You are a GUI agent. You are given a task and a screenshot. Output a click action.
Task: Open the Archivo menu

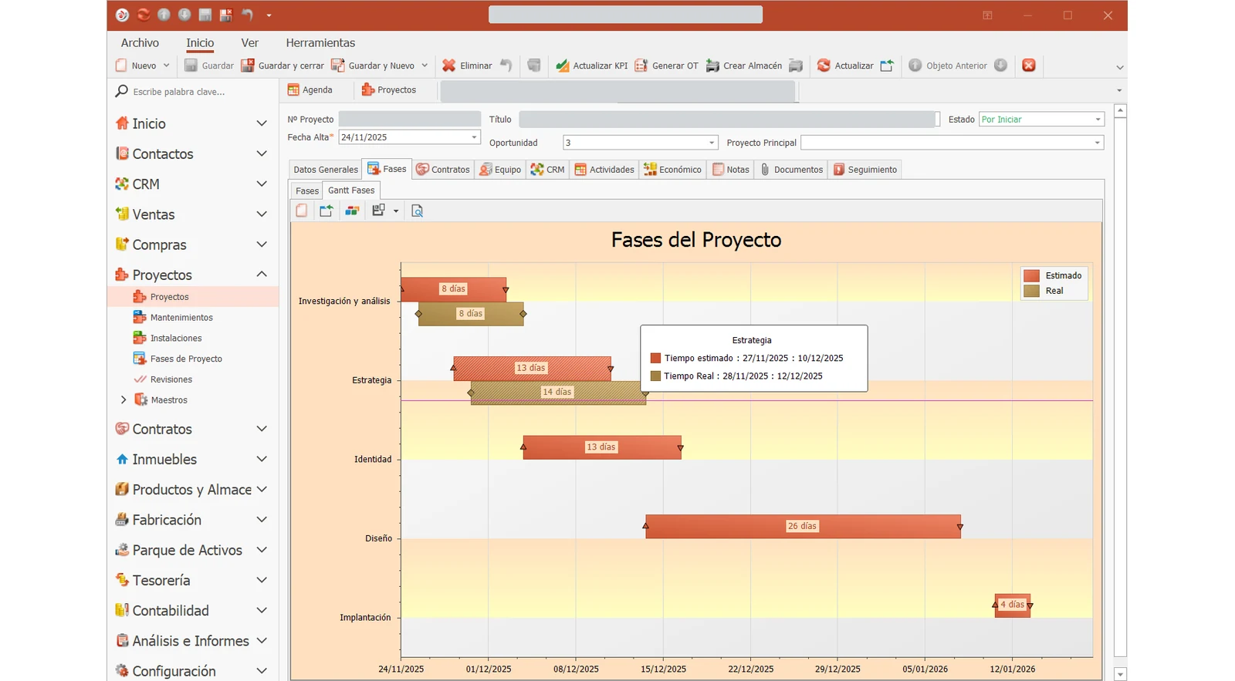pos(140,43)
